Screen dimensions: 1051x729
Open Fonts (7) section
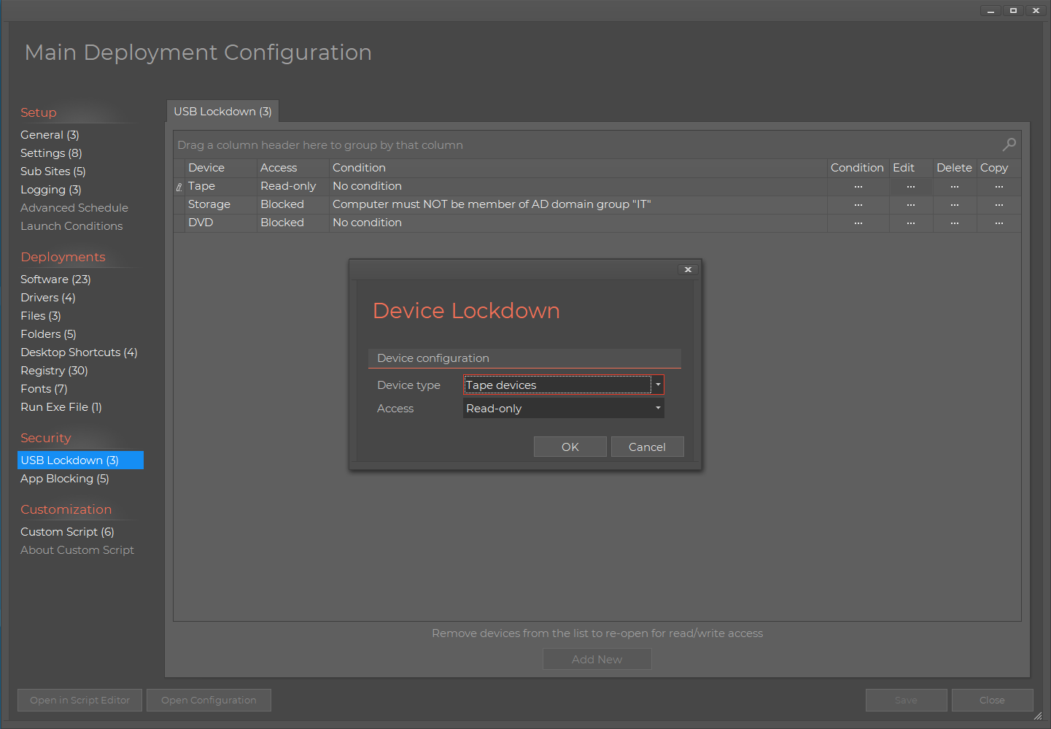[44, 388]
